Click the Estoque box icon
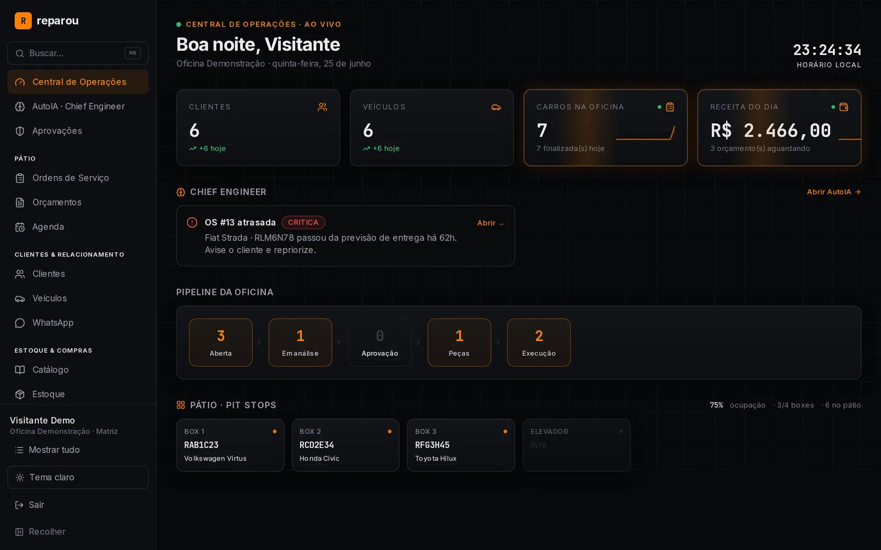Image resolution: width=881 pixels, height=550 pixels. [20, 394]
